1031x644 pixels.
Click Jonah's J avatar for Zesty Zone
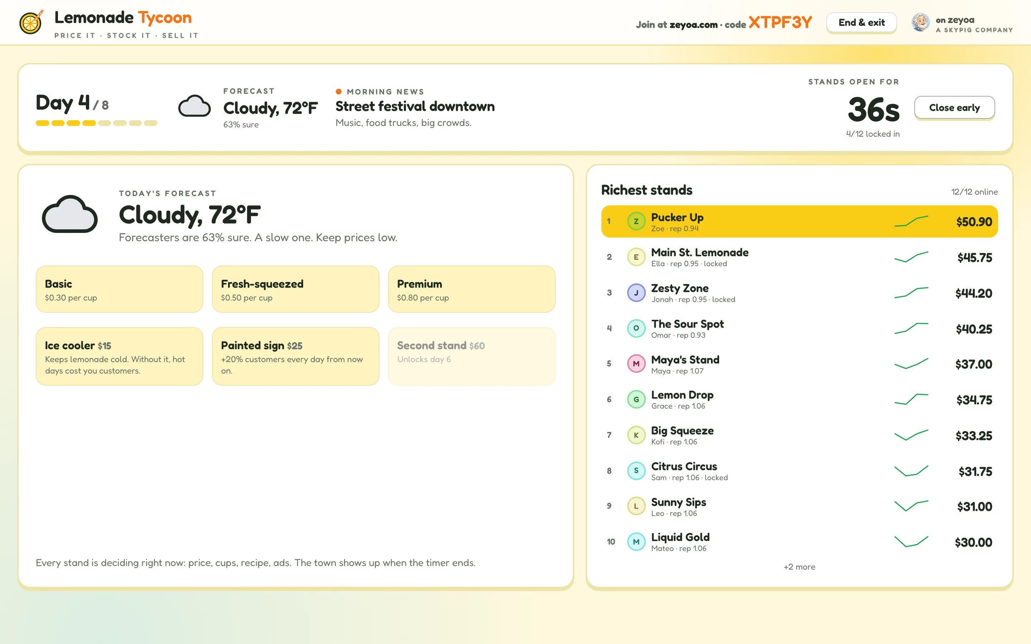click(x=636, y=293)
